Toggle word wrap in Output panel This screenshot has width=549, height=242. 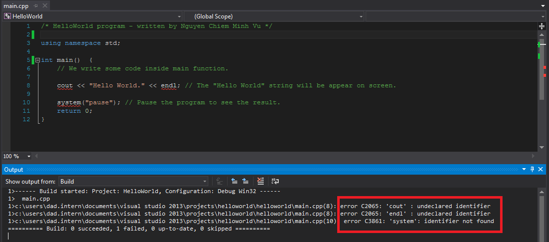point(275,181)
